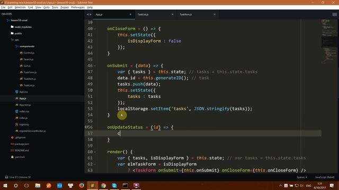The width and height of the screenshot is (339, 190).
Task: Open logo.svg in the sidebar
Action: tap(24, 125)
